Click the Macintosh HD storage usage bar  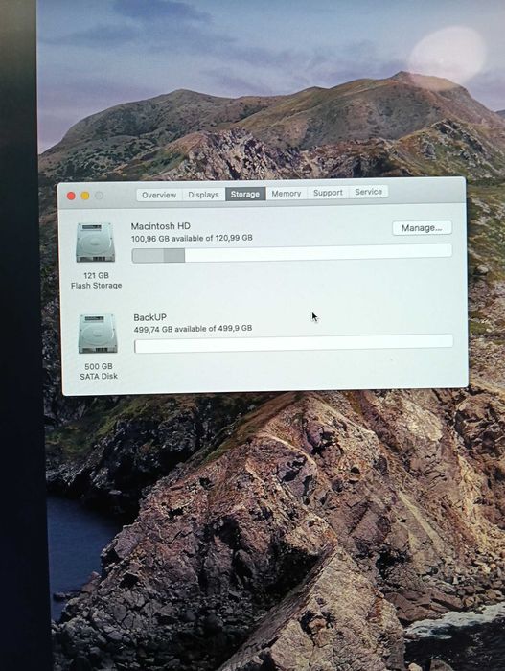292,255
